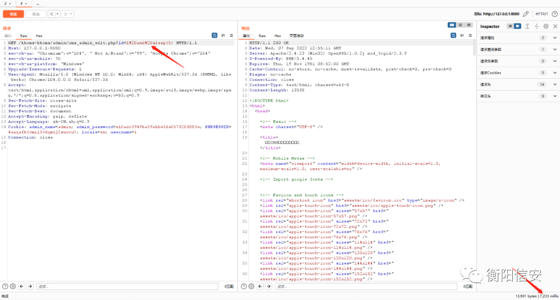Click the 'HTTP/1.1 200 OK' status line
The width and height of the screenshot is (560, 300).
pyautogui.click(x=269, y=43)
